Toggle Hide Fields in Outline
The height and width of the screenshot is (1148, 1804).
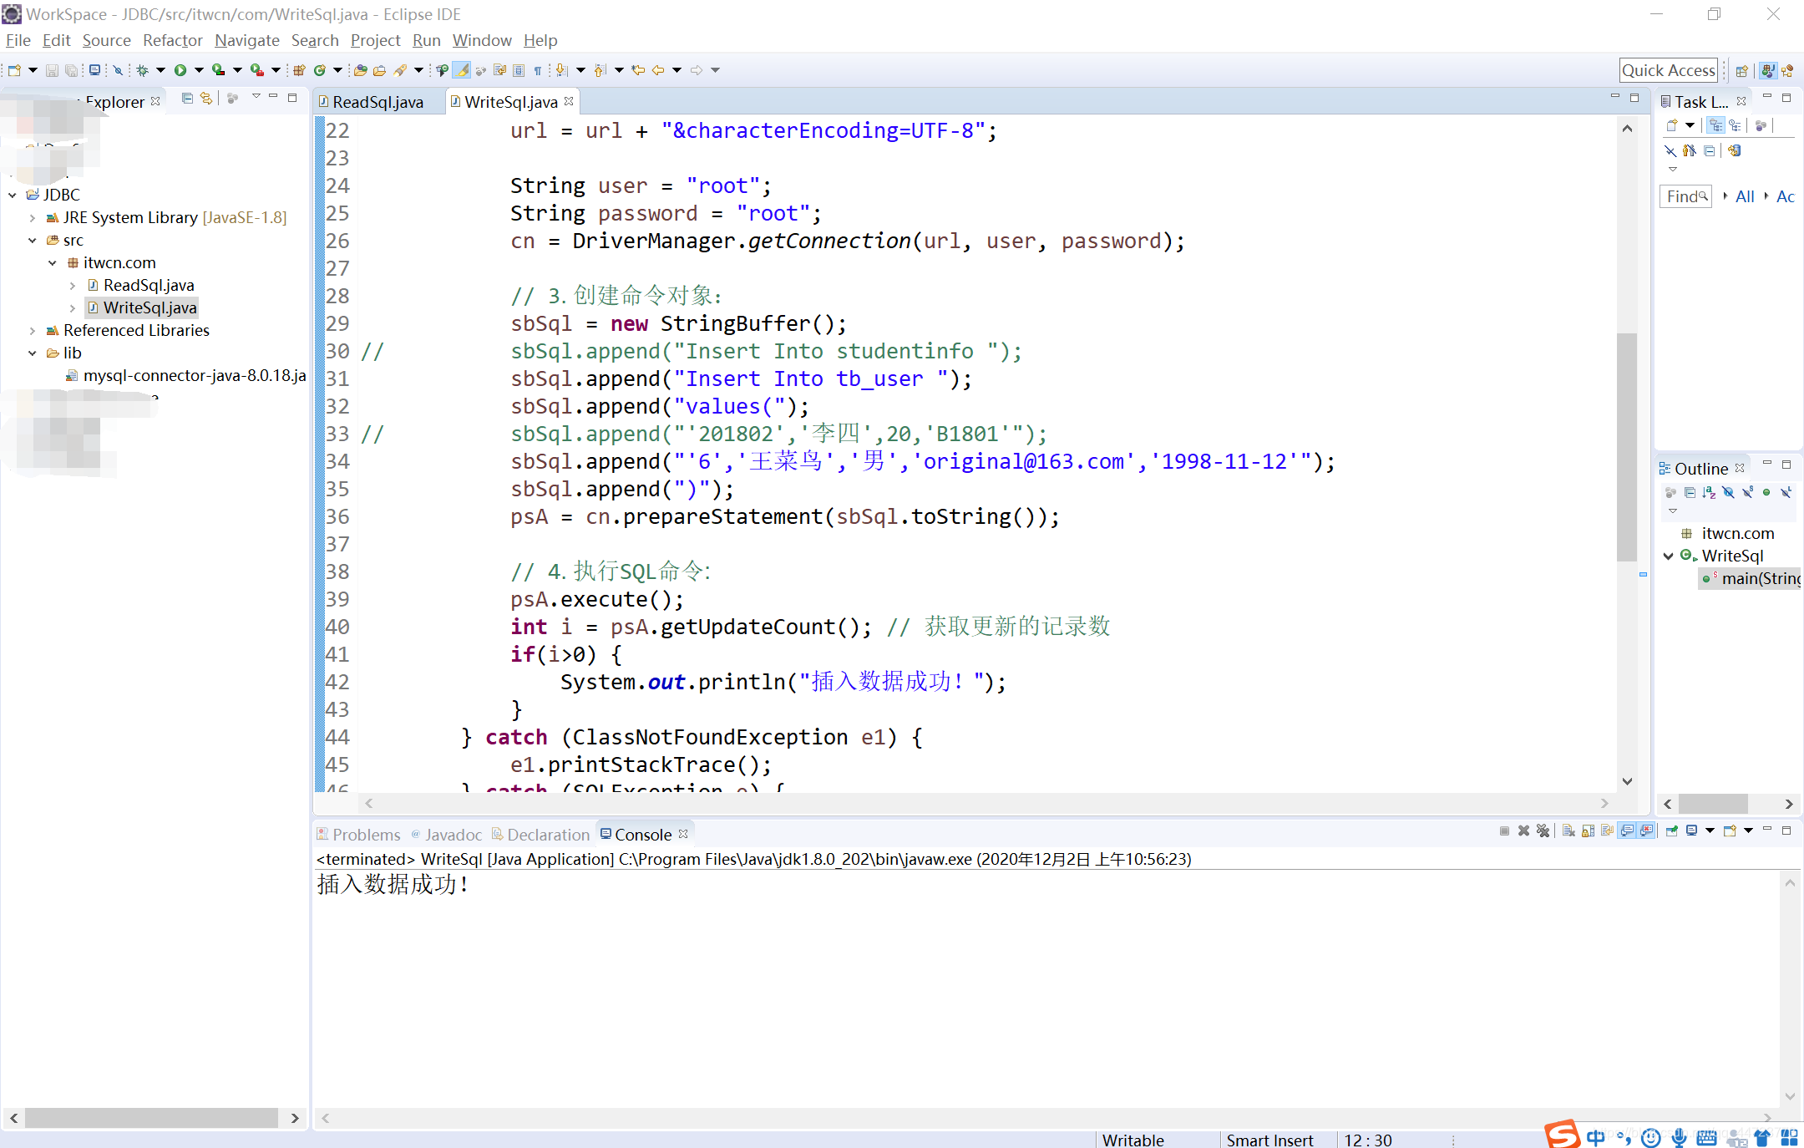click(x=1729, y=492)
